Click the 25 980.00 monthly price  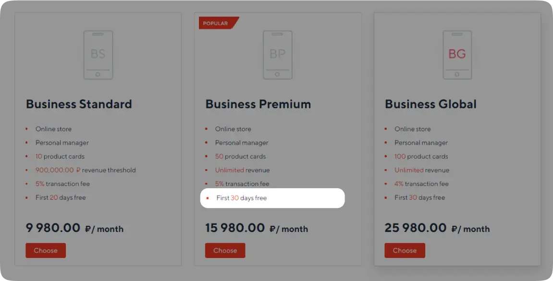click(x=437, y=228)
